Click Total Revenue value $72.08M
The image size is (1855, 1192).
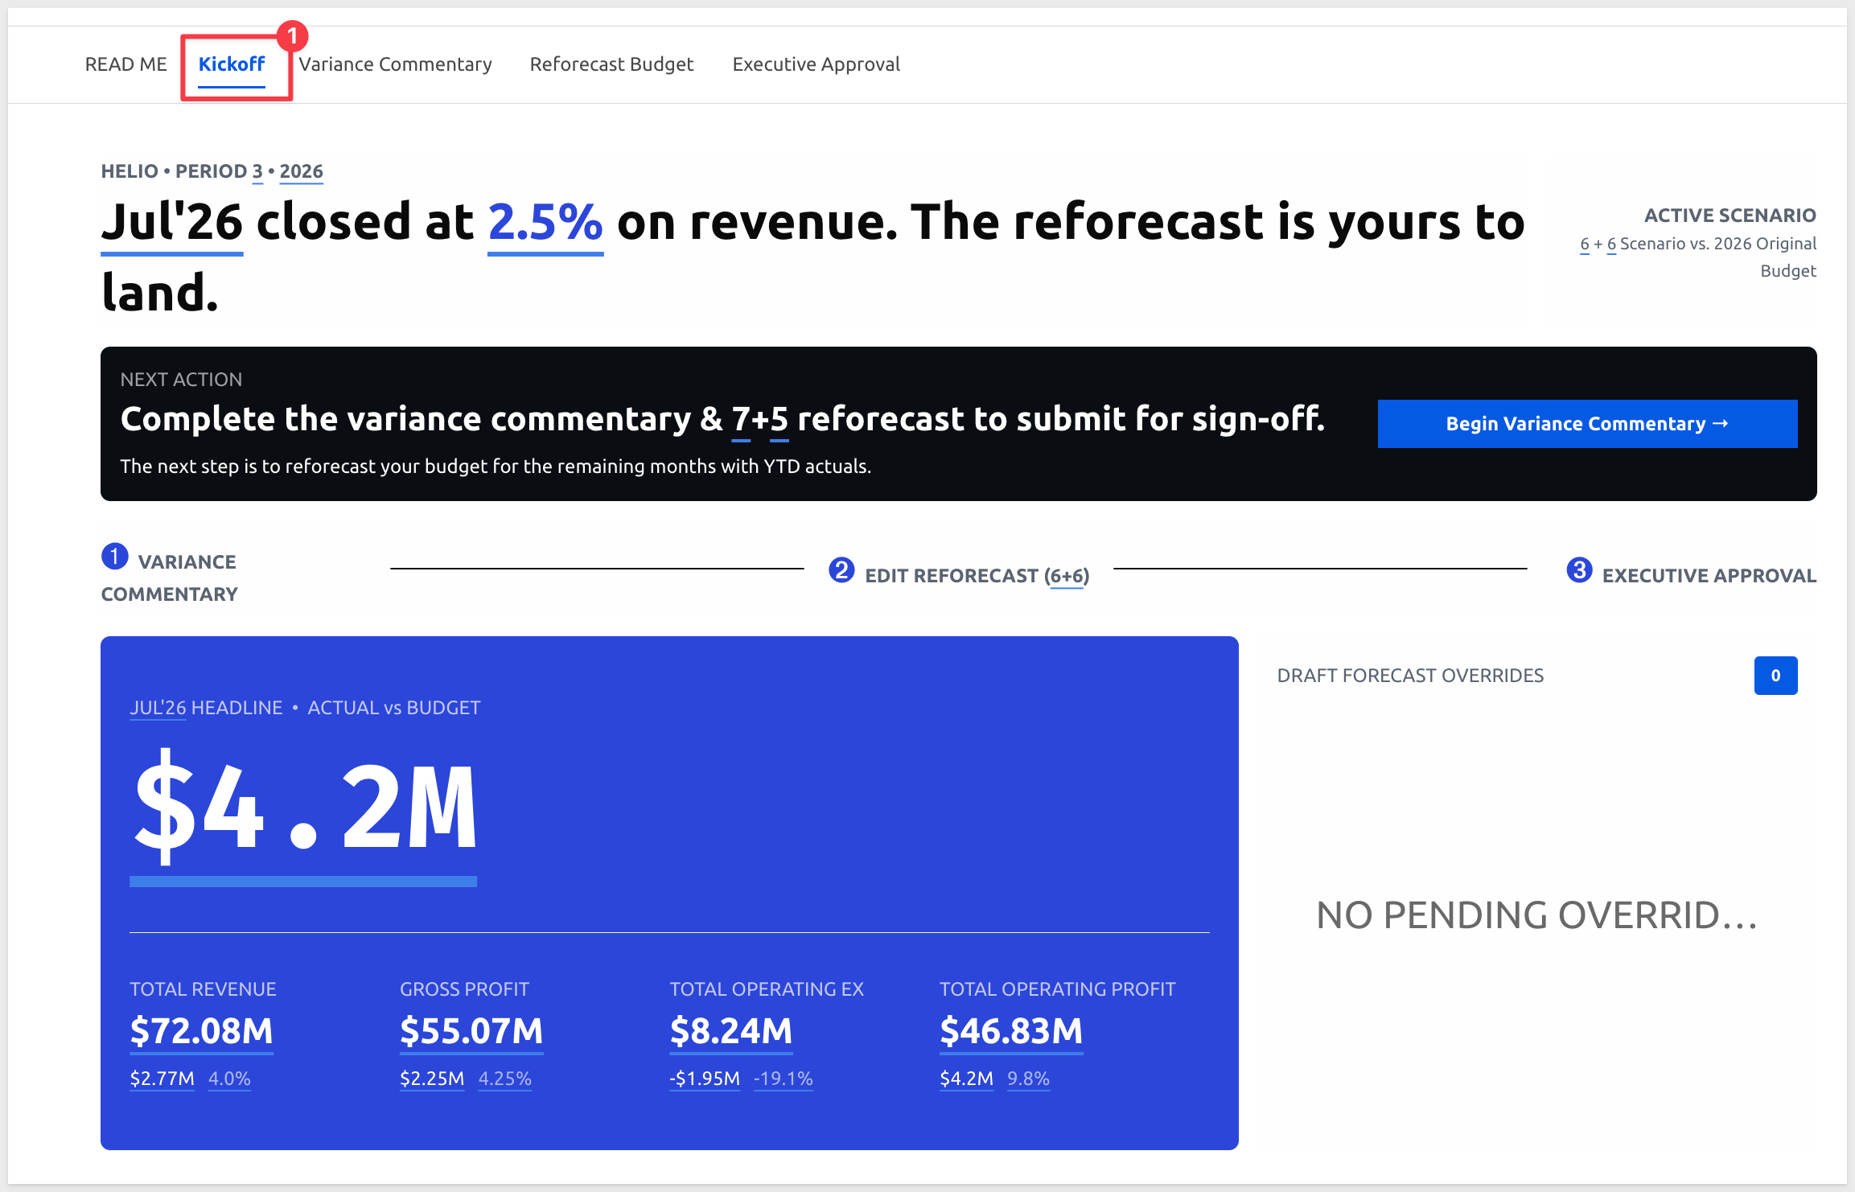click(x=201, y=1031)
